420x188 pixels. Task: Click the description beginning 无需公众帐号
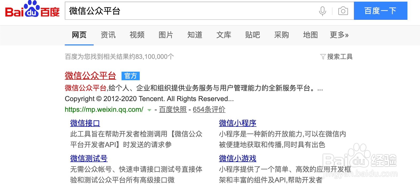(136, 175)
